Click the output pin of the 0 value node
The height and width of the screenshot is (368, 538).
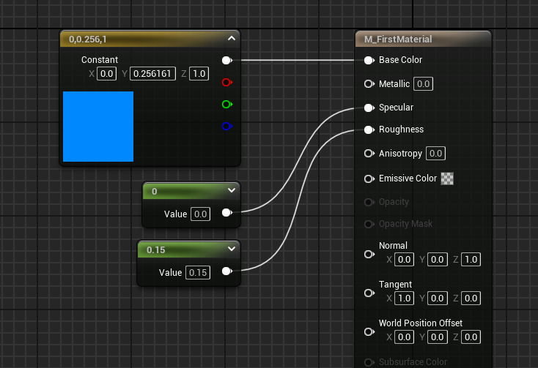[x=226, y=213]
